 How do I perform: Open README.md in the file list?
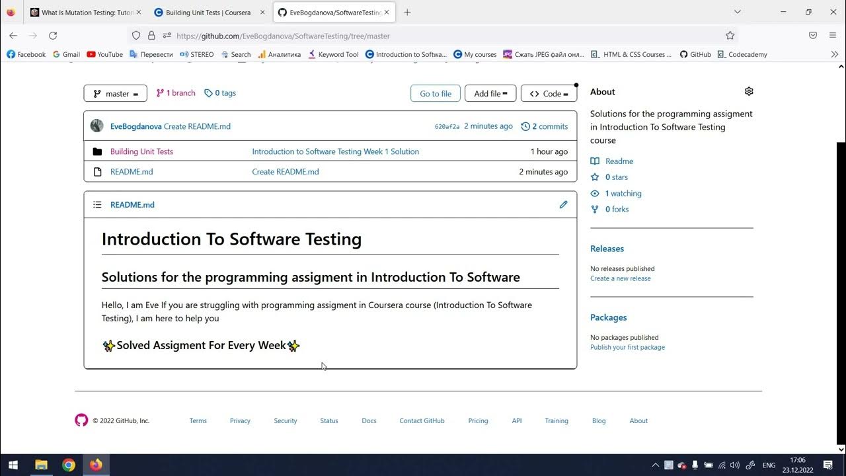132,172
